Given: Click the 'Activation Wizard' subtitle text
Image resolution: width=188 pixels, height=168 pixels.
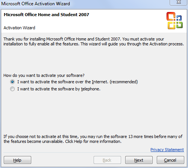Looking at the screenshot, I should click(x=19, y=28).
